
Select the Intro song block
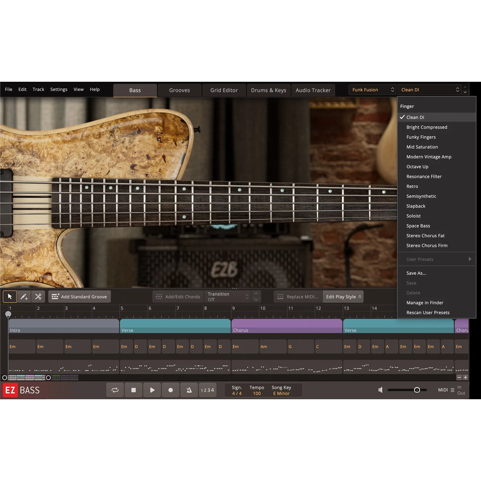coord(64,326)
